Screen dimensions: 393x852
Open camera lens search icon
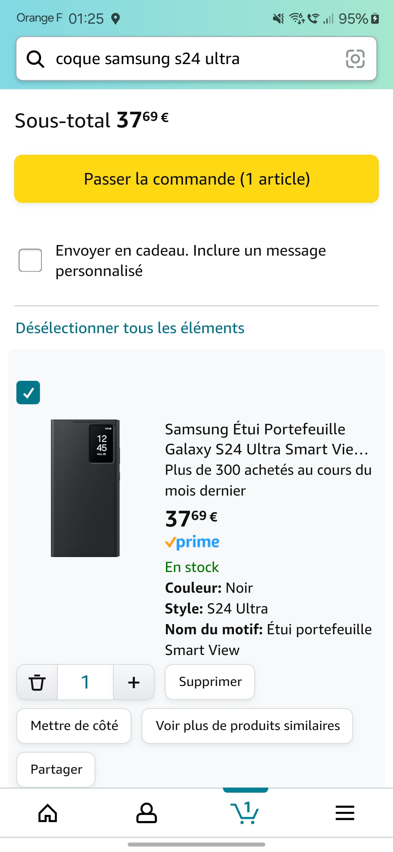[x=355, y=59]
